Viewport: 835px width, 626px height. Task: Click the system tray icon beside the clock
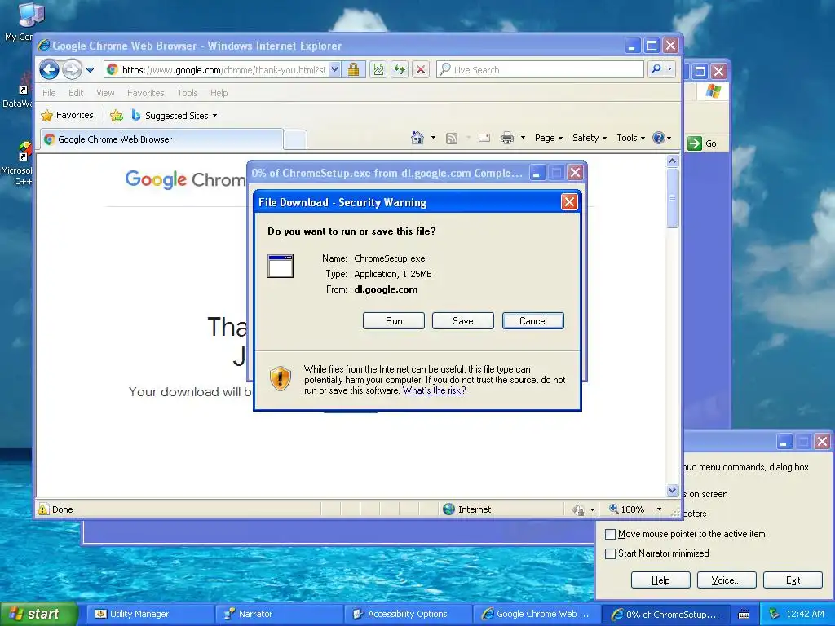(x=775, y=614)
